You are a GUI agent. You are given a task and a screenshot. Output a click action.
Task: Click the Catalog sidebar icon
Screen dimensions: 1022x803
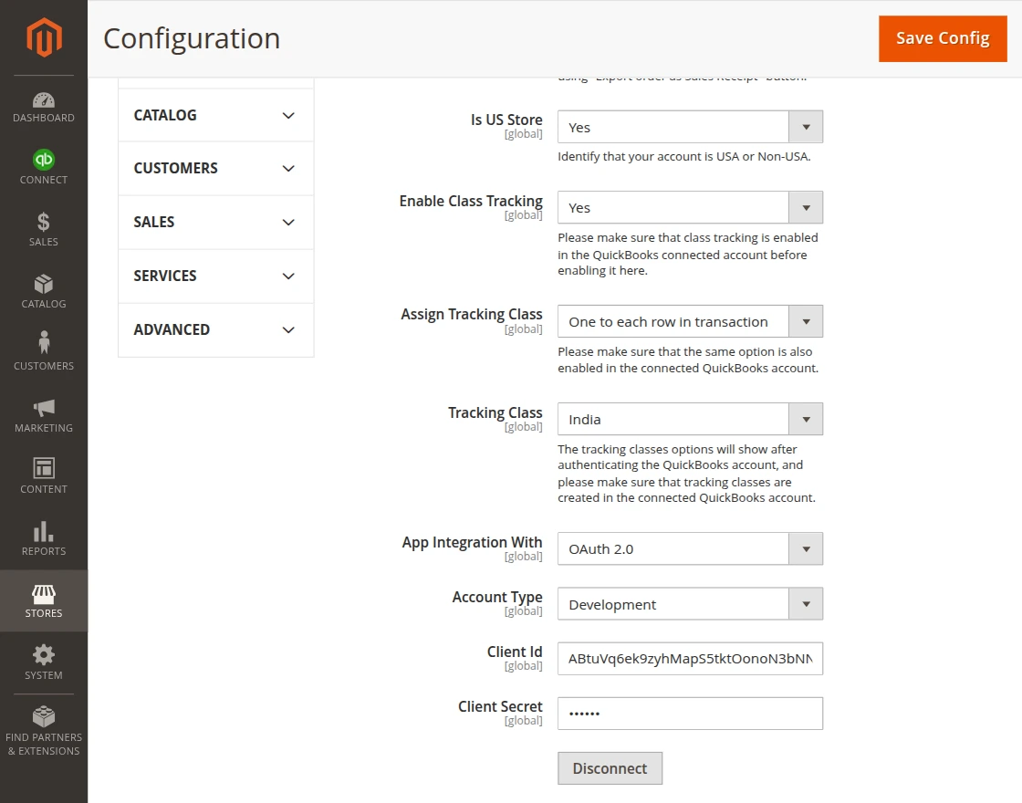(x=43, y=290)
